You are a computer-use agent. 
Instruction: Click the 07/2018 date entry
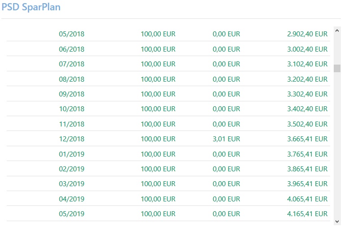tap(71, 64)
